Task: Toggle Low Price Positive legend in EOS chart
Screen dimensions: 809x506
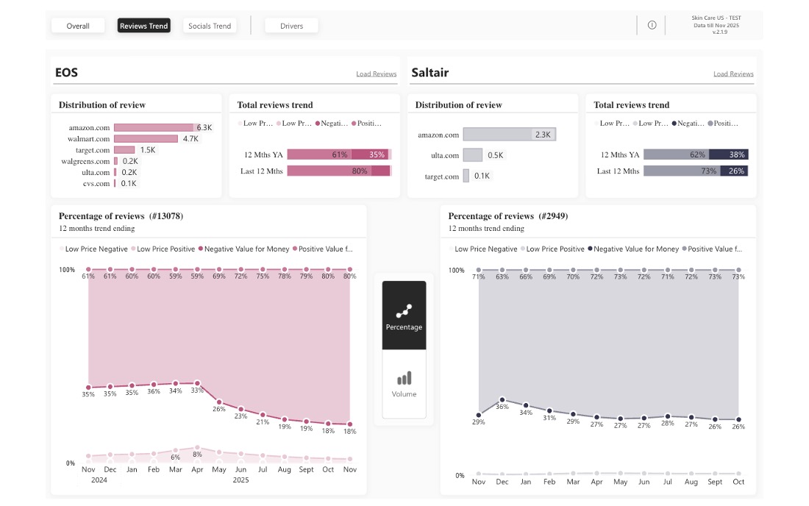Action: tap(165, 249)
